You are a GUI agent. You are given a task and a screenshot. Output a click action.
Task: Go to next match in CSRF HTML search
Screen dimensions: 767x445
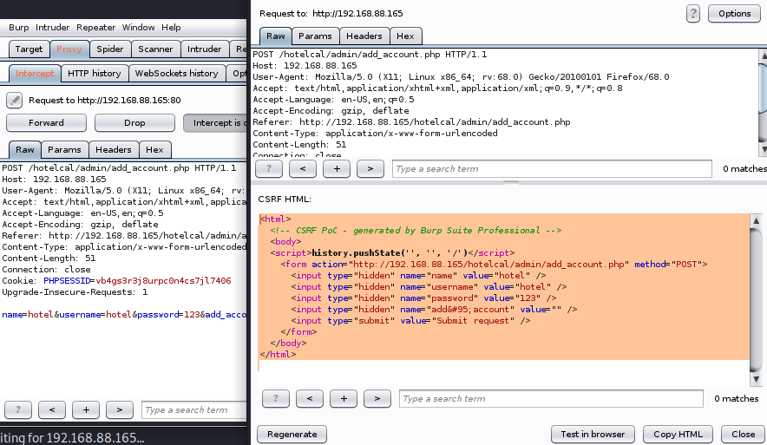[377, 398]
